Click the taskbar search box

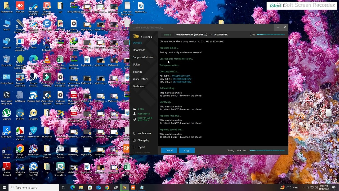click(34, 188)
